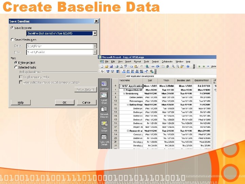
Task: Open the Insert menu
Action: pos(128,62)
